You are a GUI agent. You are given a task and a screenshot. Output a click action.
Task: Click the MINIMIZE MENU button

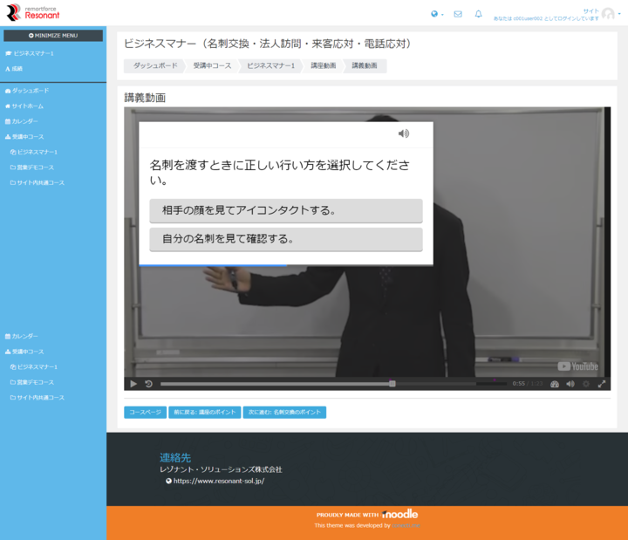click(x=53, y=36)
